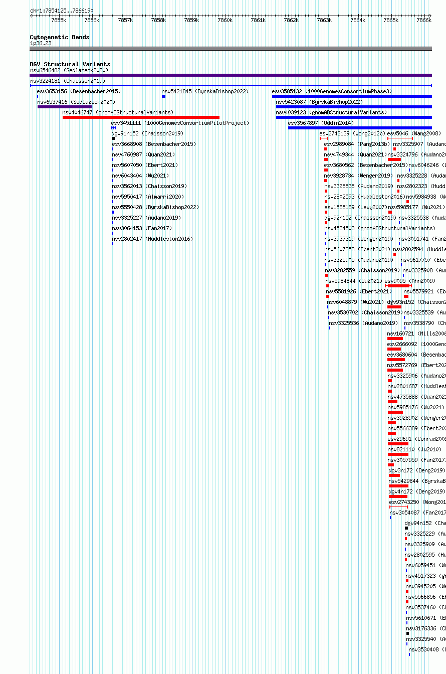Open variant nsv2802417 (Huddleston2016)
This screenshot has width=446, height=674.
pyautogui.click(x=152, y=239)
